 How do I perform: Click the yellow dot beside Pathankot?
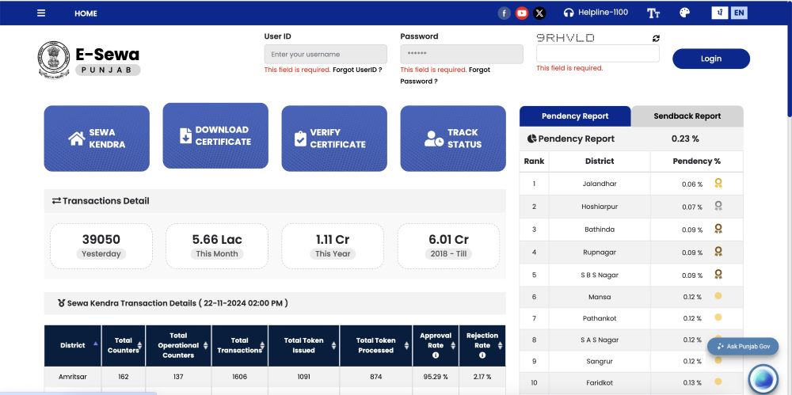click(x=718, y=317)
